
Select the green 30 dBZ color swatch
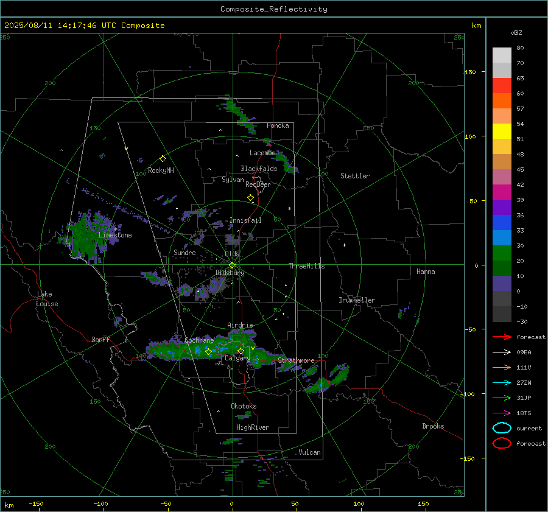click(502, 253)
